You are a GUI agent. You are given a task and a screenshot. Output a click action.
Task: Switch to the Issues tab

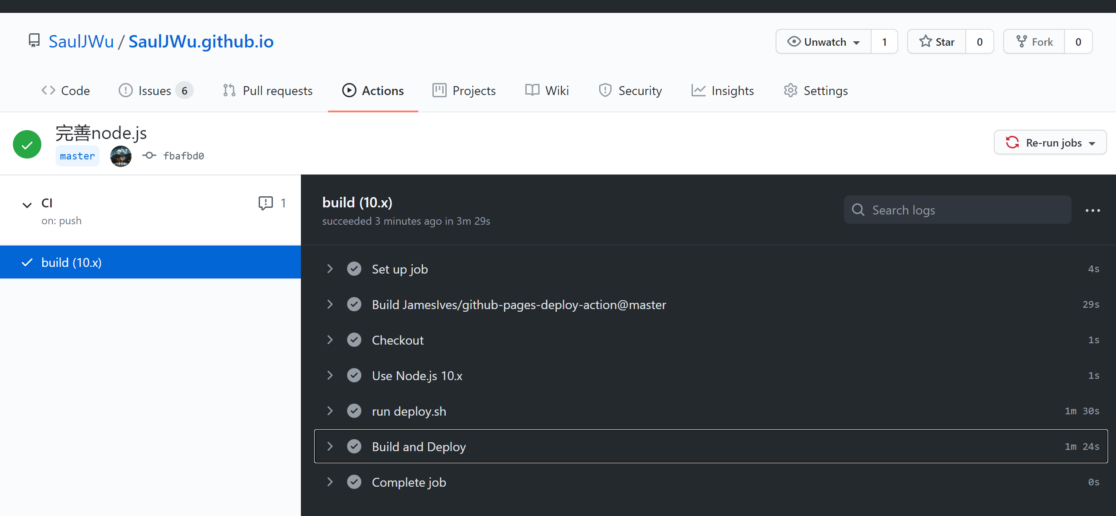click(x=154, y=91)
